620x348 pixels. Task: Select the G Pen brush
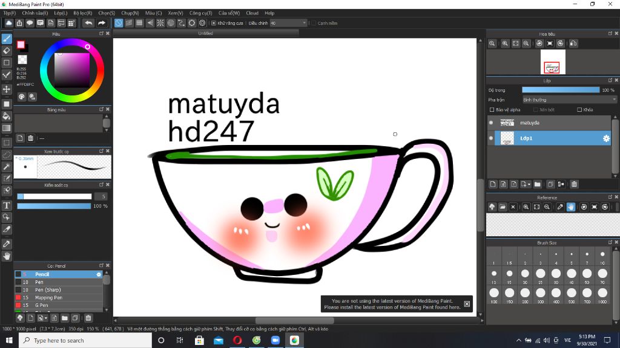[59, 305]
